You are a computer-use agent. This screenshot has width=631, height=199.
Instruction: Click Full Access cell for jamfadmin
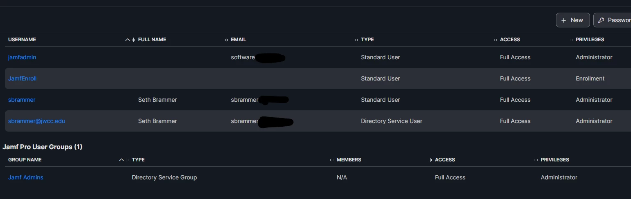click(x=515, y=57)
